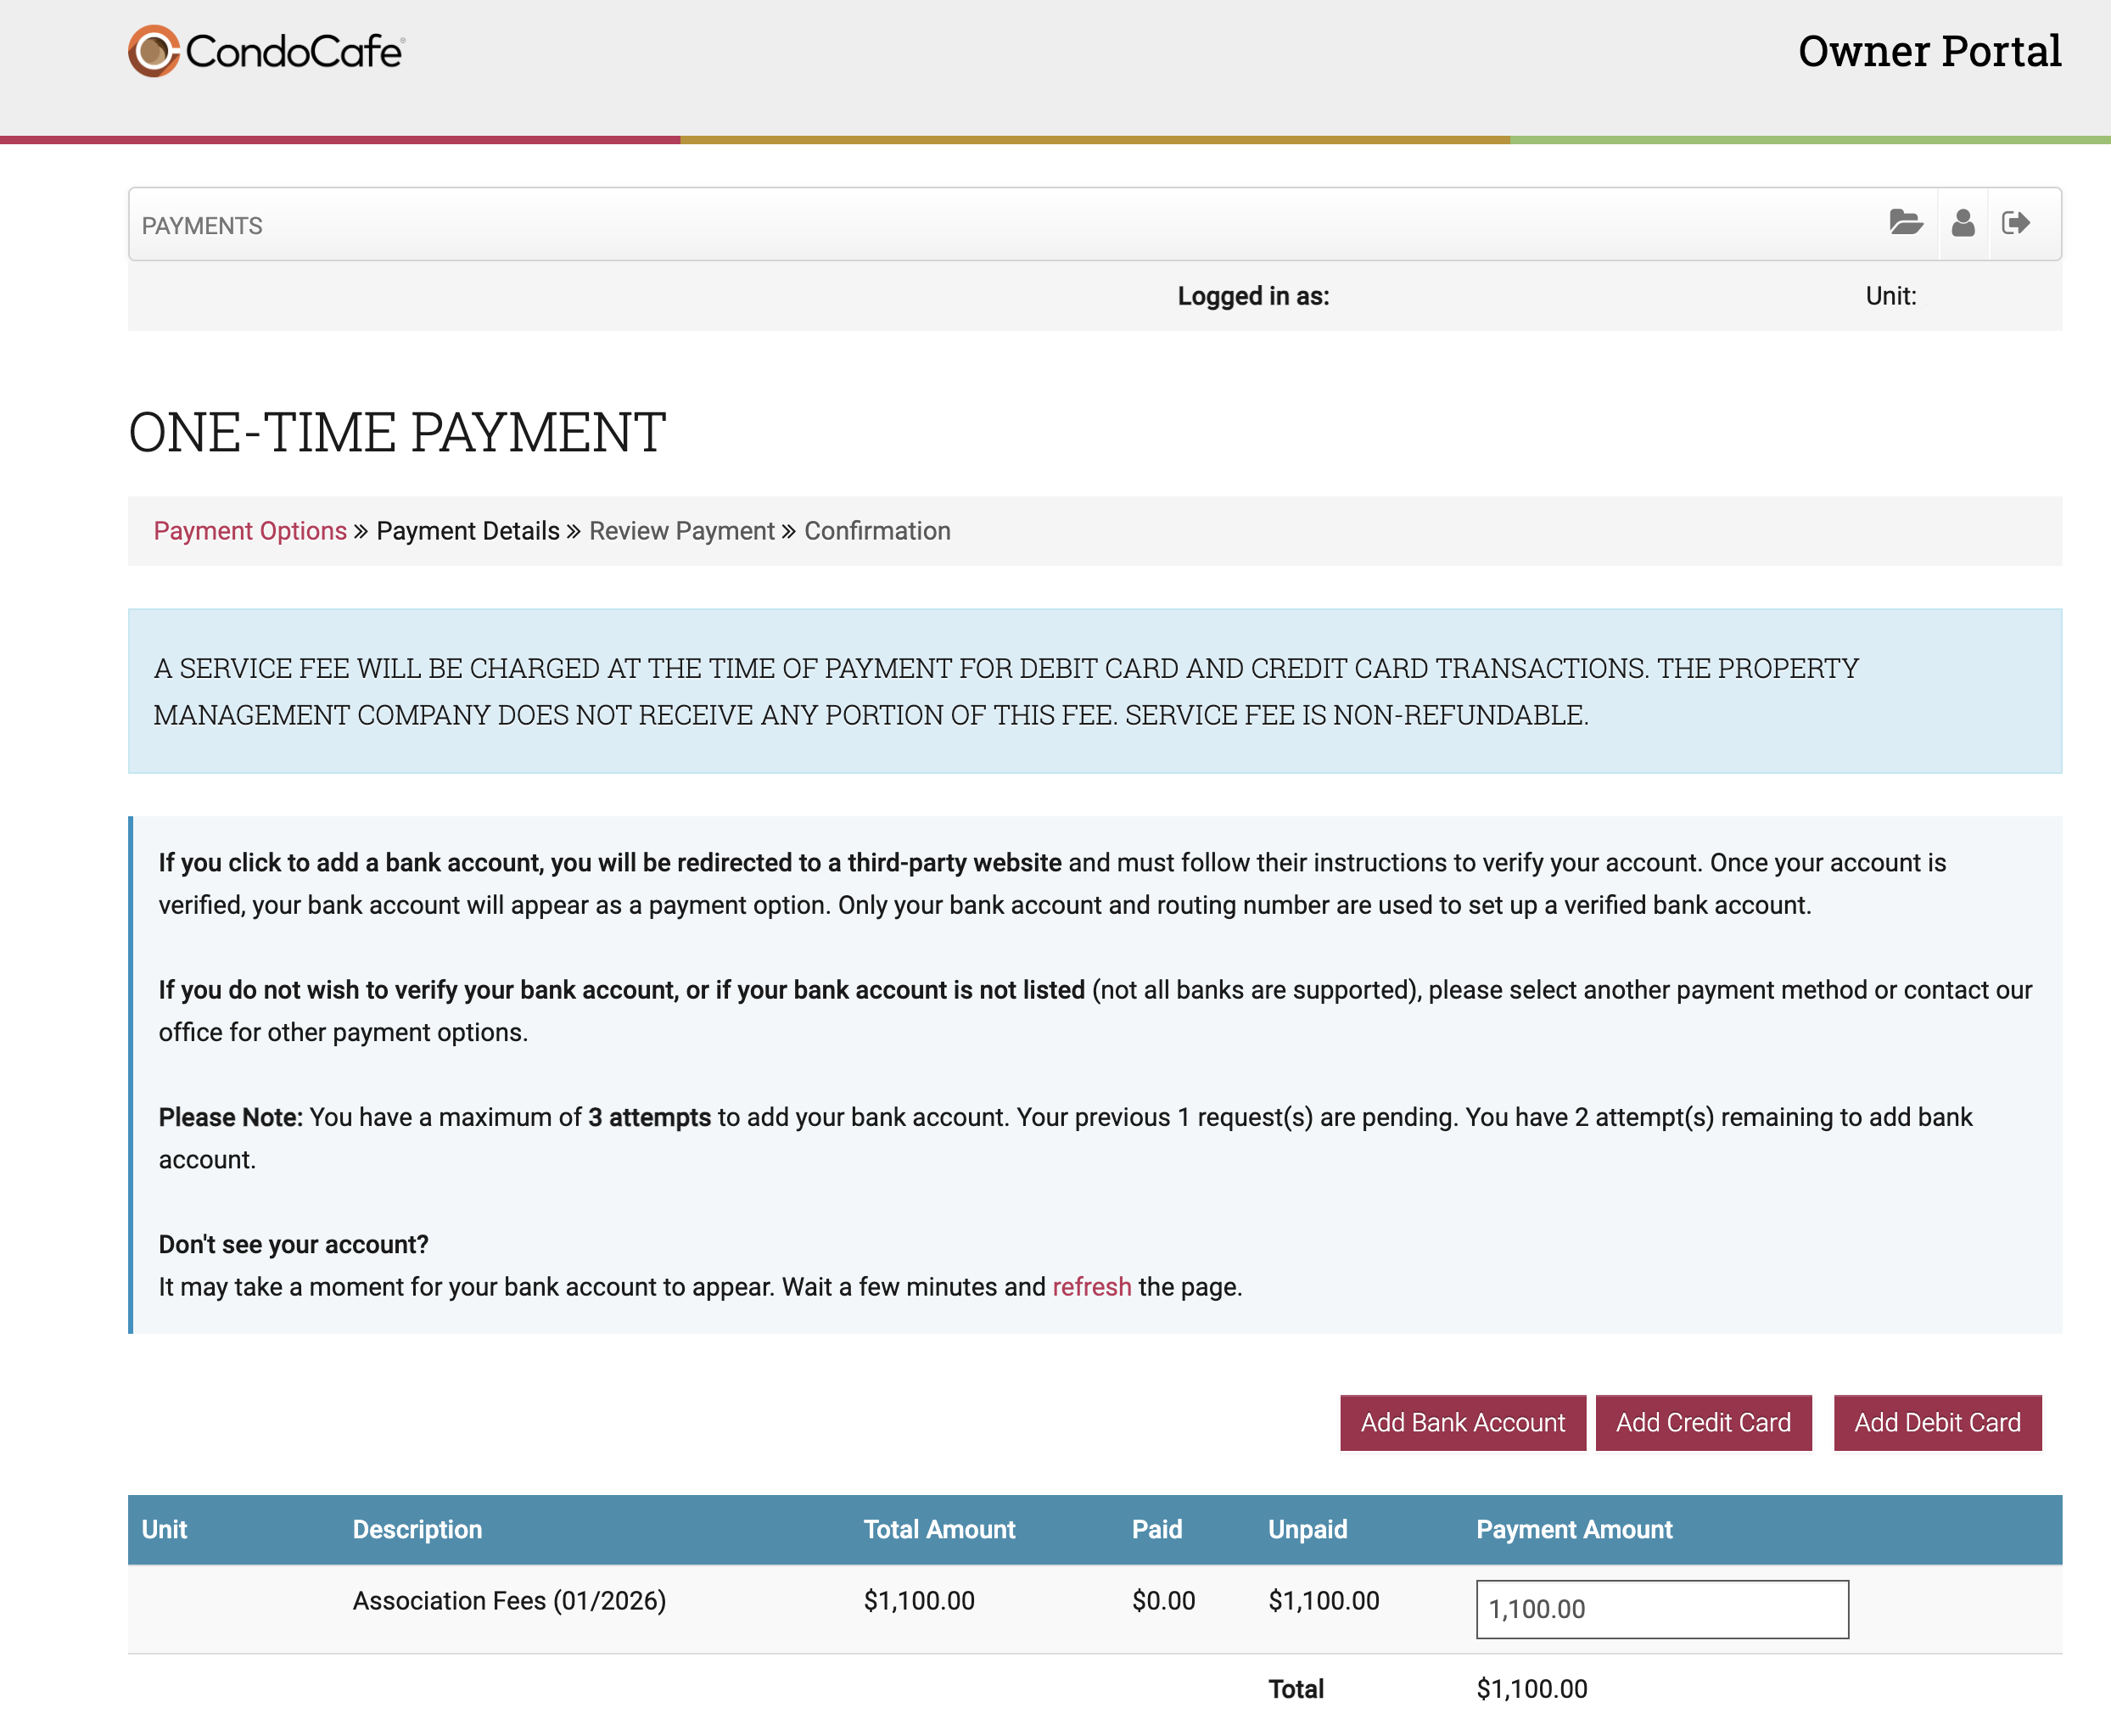Click the Owner Portal heading
Image resolution: width=2111 pixels, height=1736 pixels.
[1929, 51]
